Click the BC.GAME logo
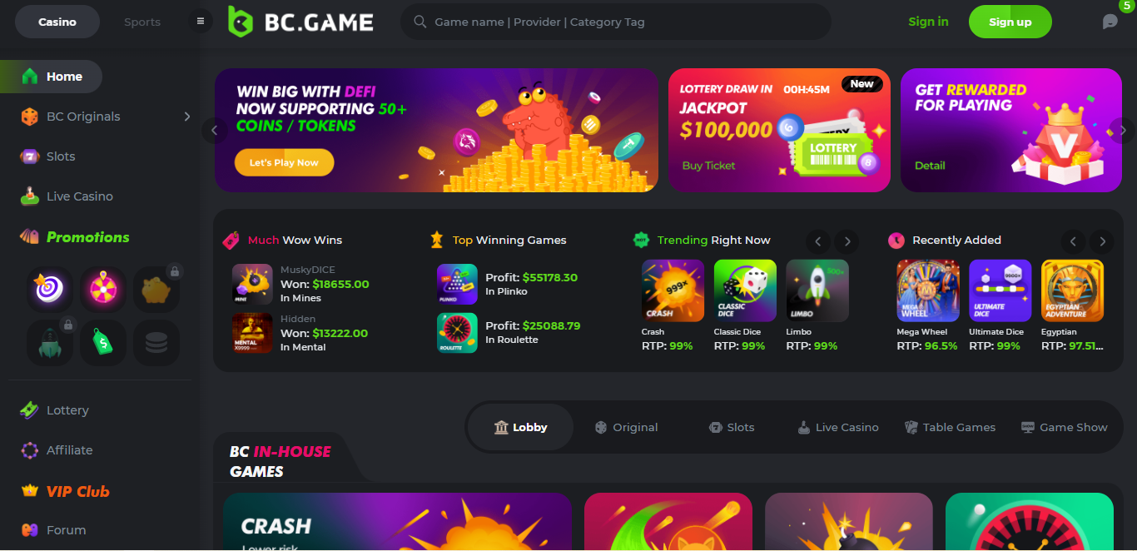This screenshot has height=551, width=1137. [x=300, y=22]
